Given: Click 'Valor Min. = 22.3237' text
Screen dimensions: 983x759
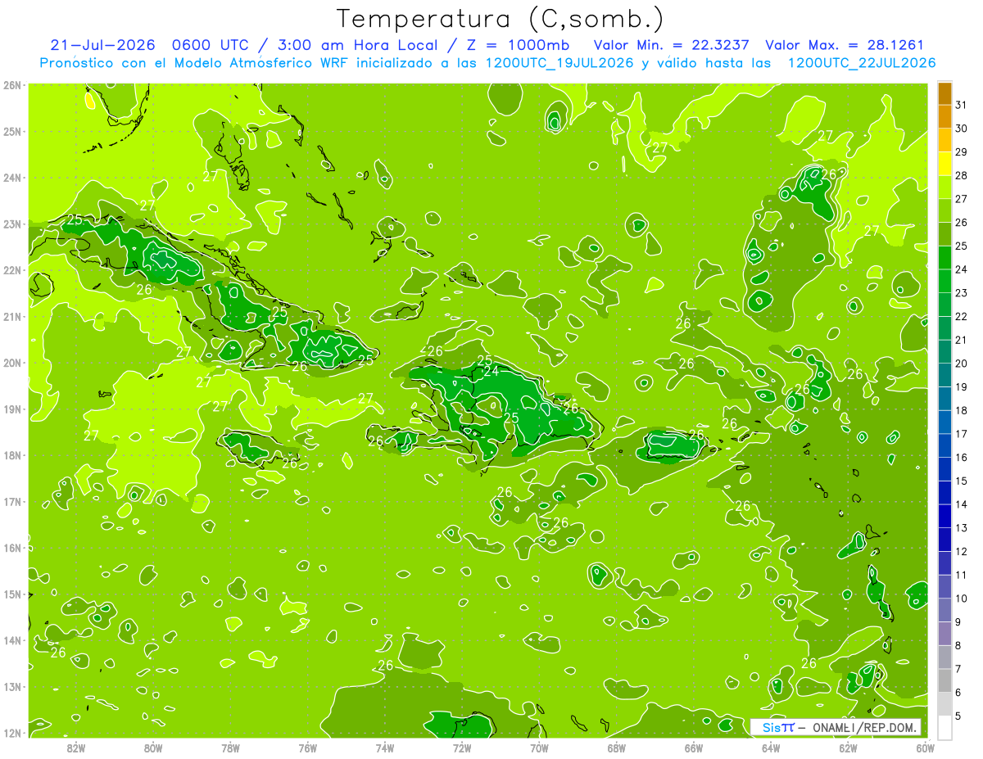Looking at the screenshot, I should (x=672, y=46).
